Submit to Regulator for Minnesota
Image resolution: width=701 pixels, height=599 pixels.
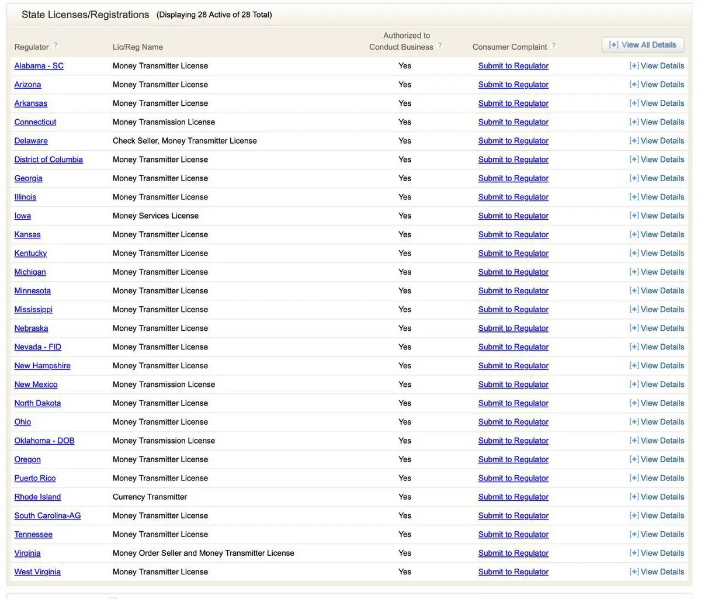click(x=513, y=291)
